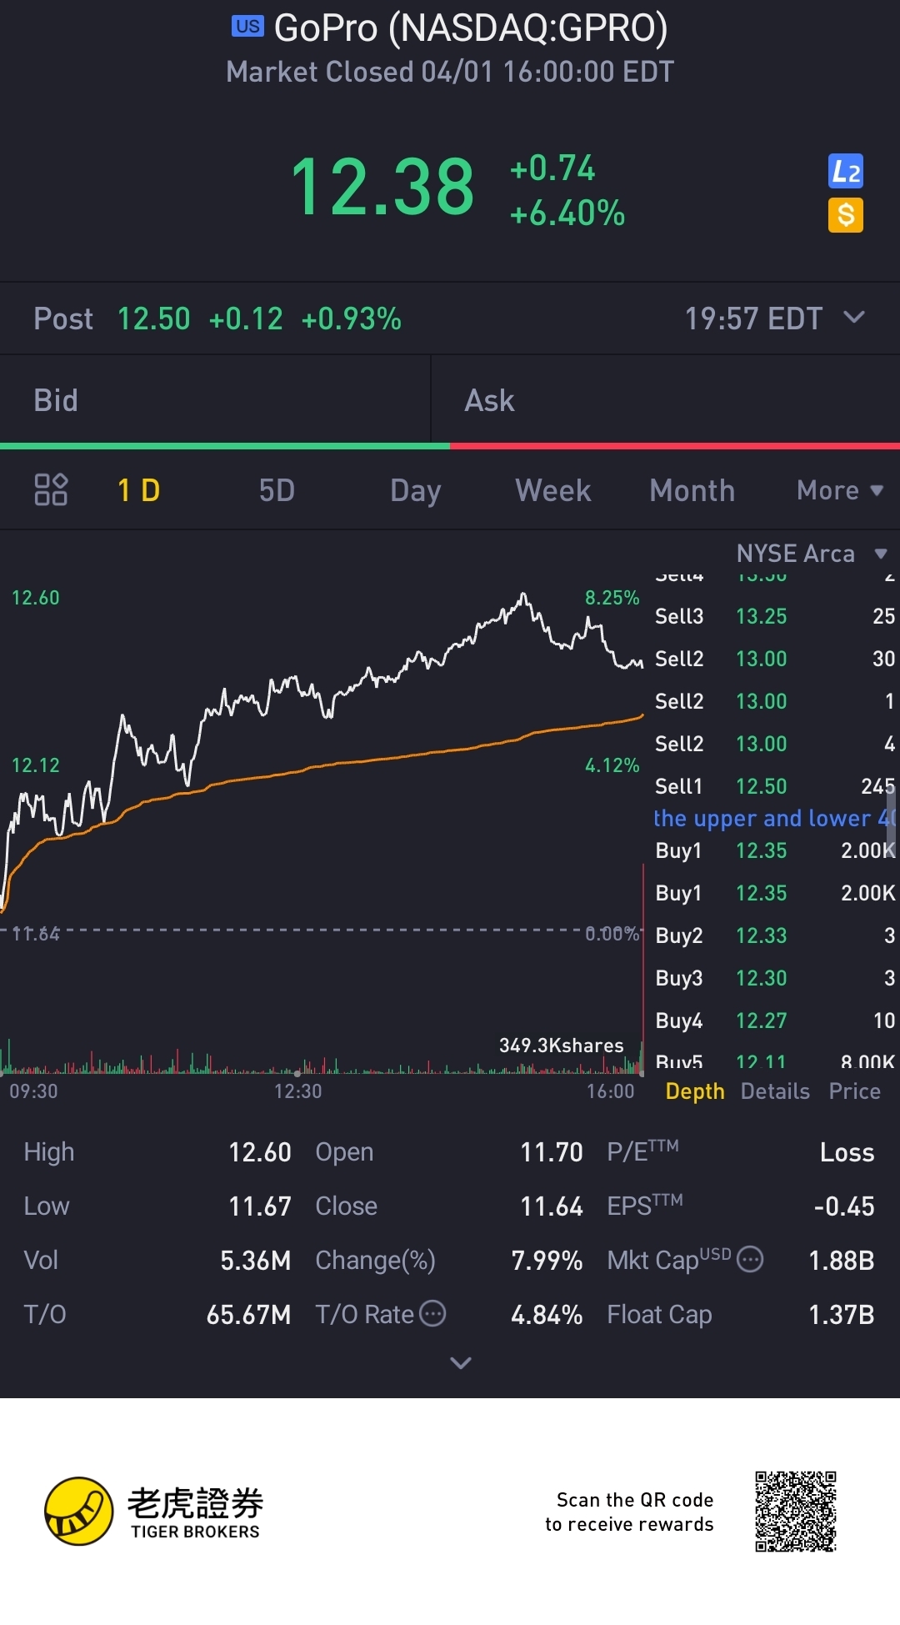The image size is (900, 1625).
Task: Tap the Float Cap 1.37B value
Action: coord(841,1315)
